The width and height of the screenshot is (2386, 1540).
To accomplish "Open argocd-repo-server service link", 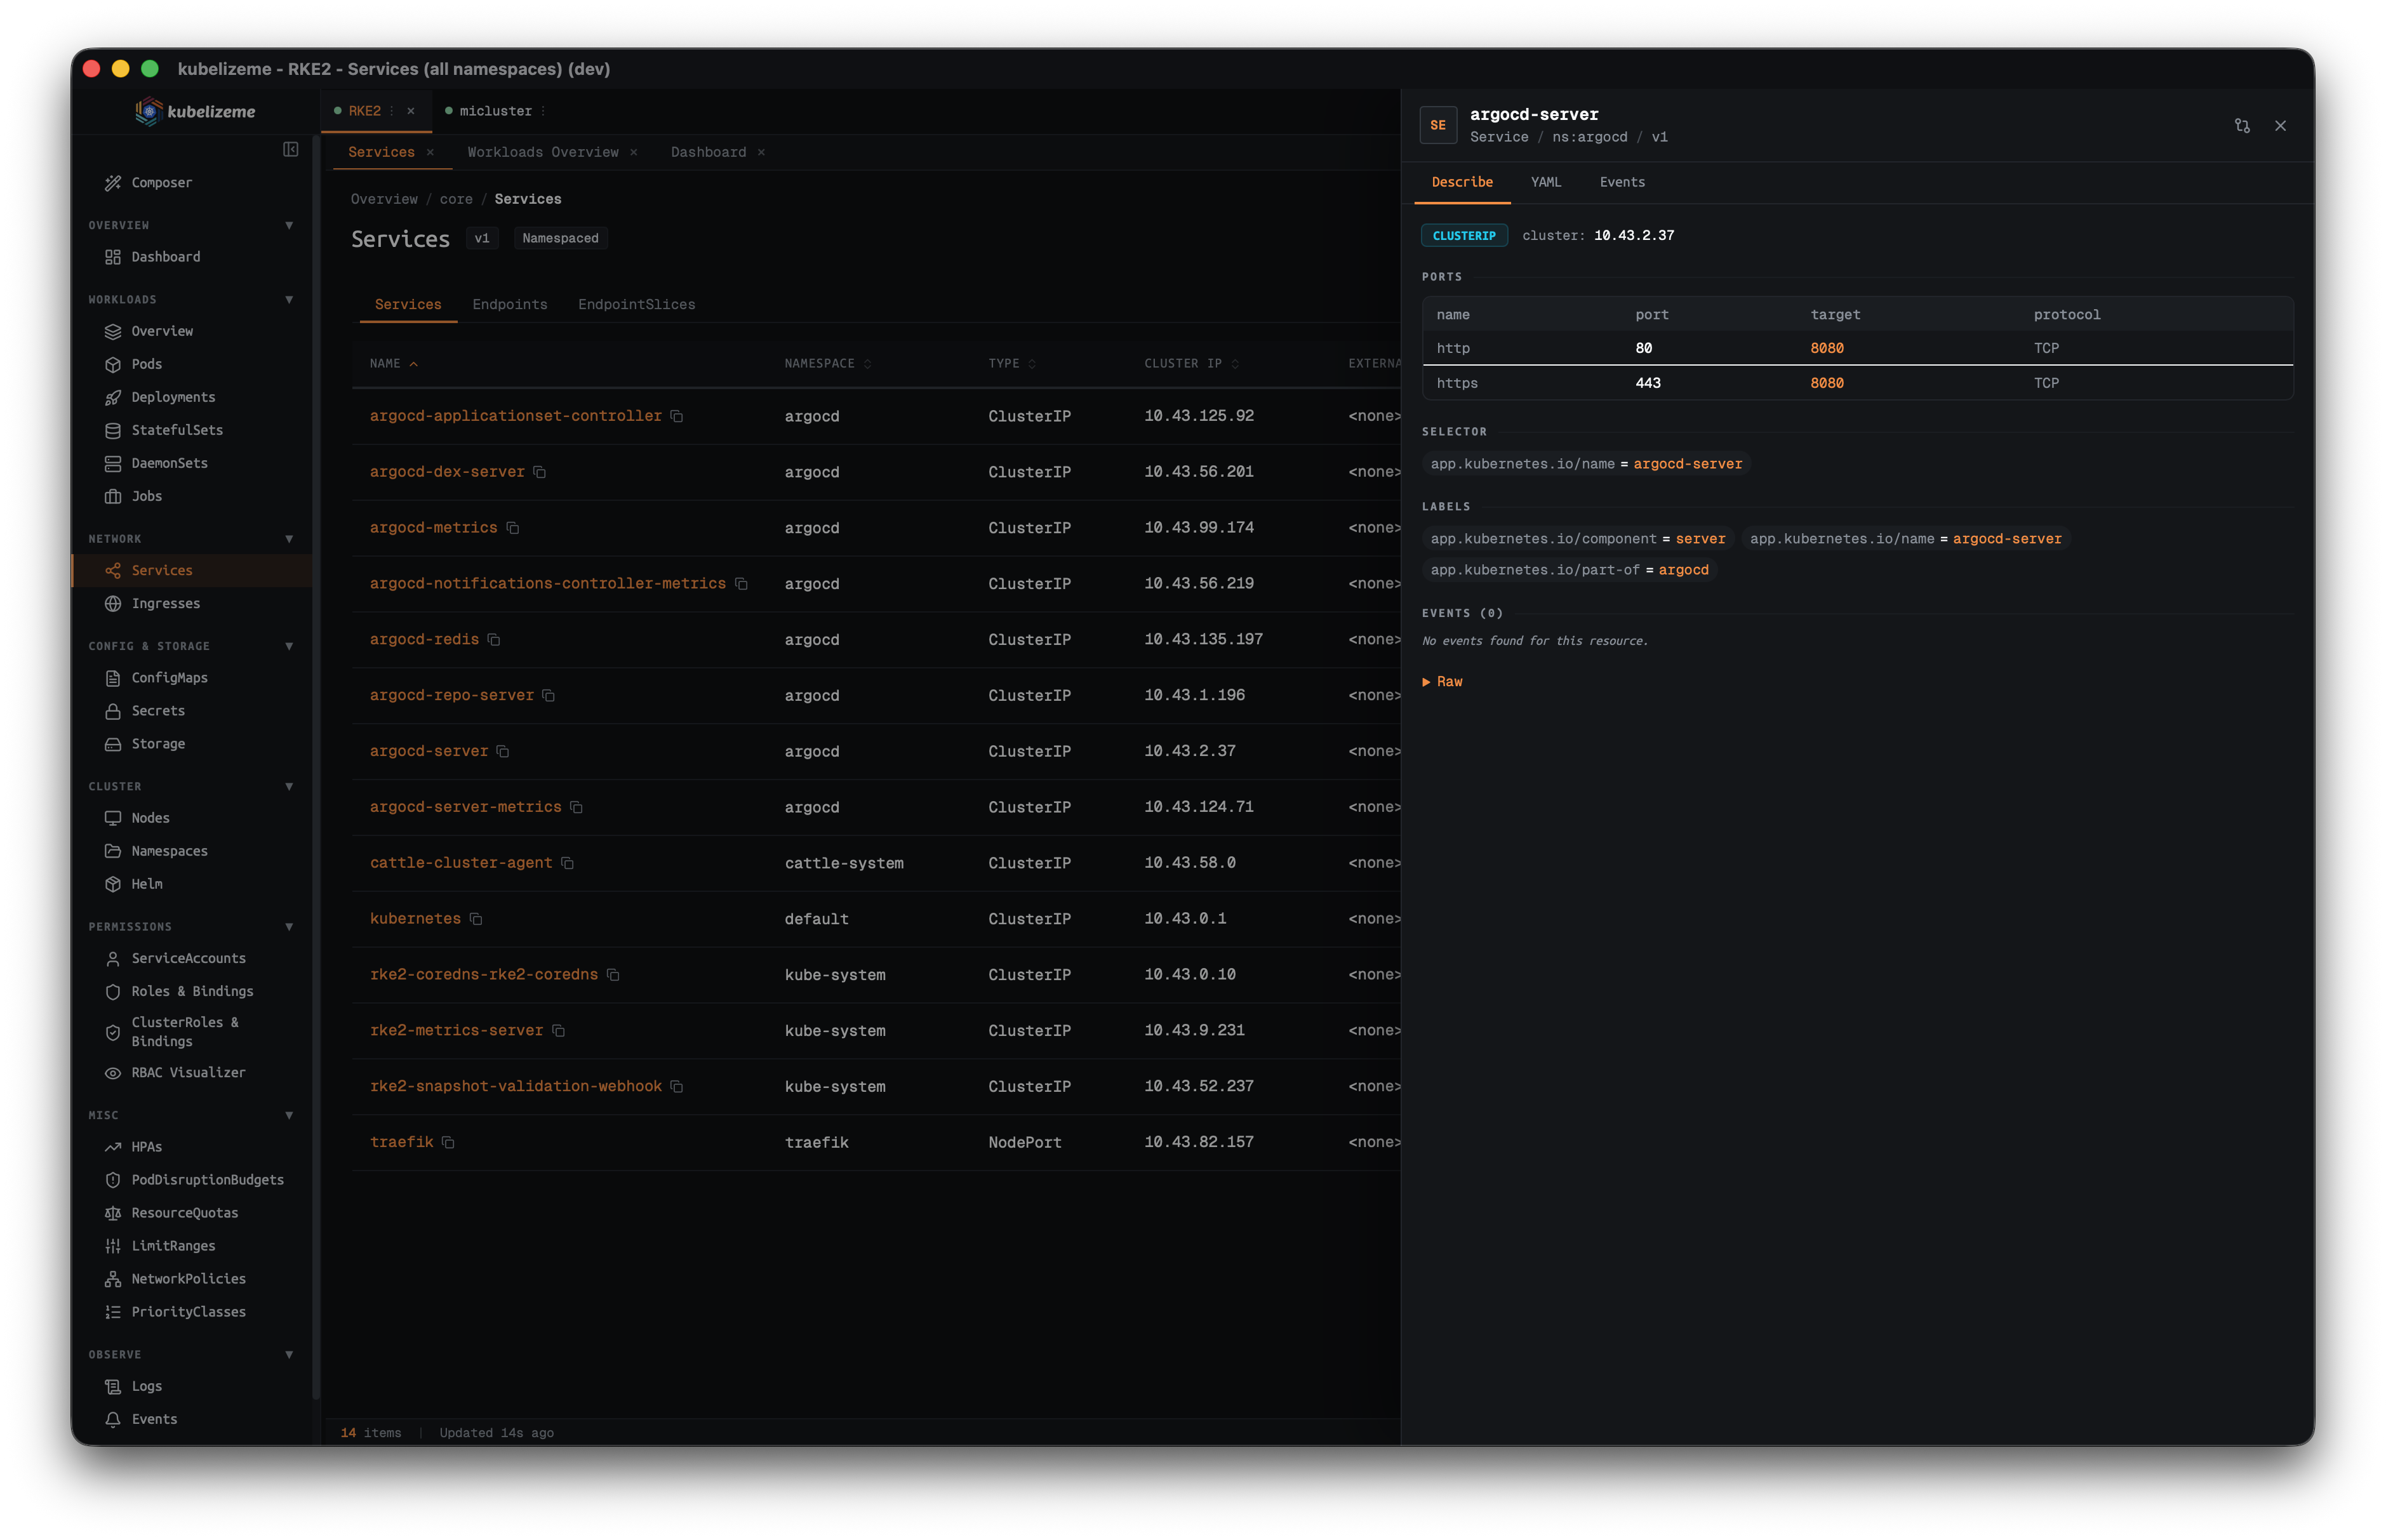I will 452,695.
